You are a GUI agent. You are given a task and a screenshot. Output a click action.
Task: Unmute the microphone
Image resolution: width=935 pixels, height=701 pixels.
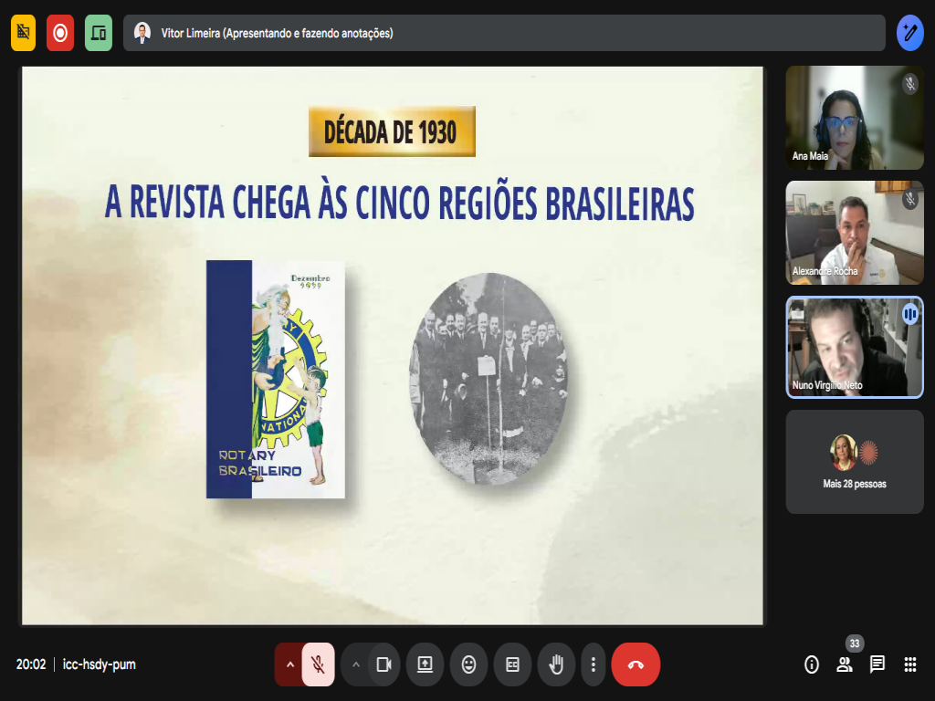318,664
